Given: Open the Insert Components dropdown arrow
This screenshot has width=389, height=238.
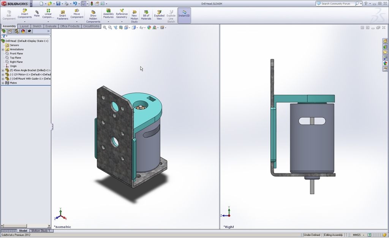Looking at the screenshot, I should tap(25, 22).
